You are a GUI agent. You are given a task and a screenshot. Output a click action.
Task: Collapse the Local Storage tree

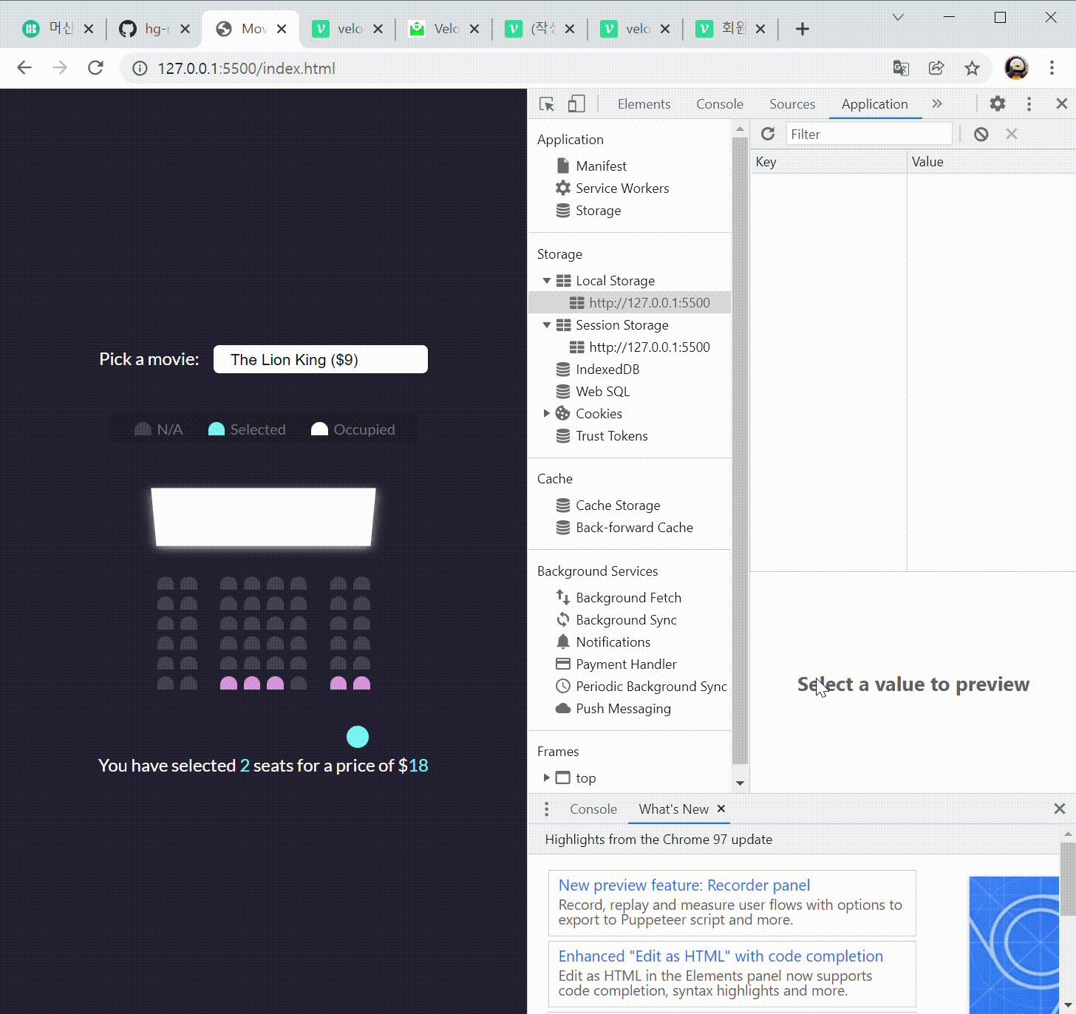click(x=546, y=281)
